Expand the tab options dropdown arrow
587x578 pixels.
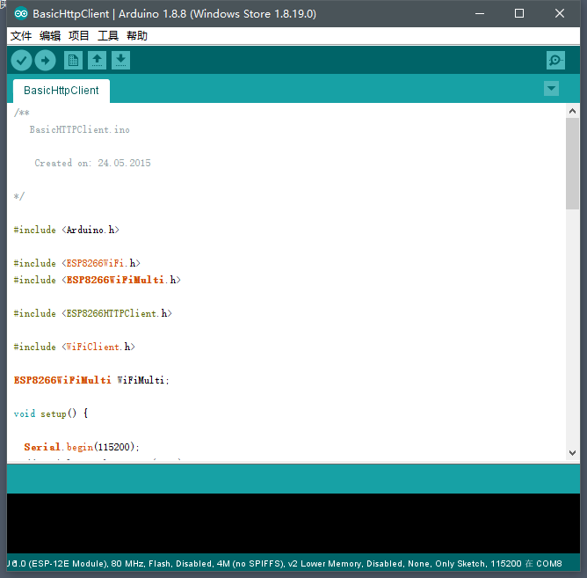[x=551, y=89]
